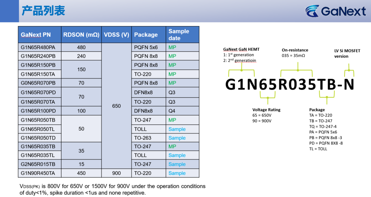Click the '2: 2nd generatioin' legend line
The width and height of the screenshot is (371, 197).
point(240,61)
